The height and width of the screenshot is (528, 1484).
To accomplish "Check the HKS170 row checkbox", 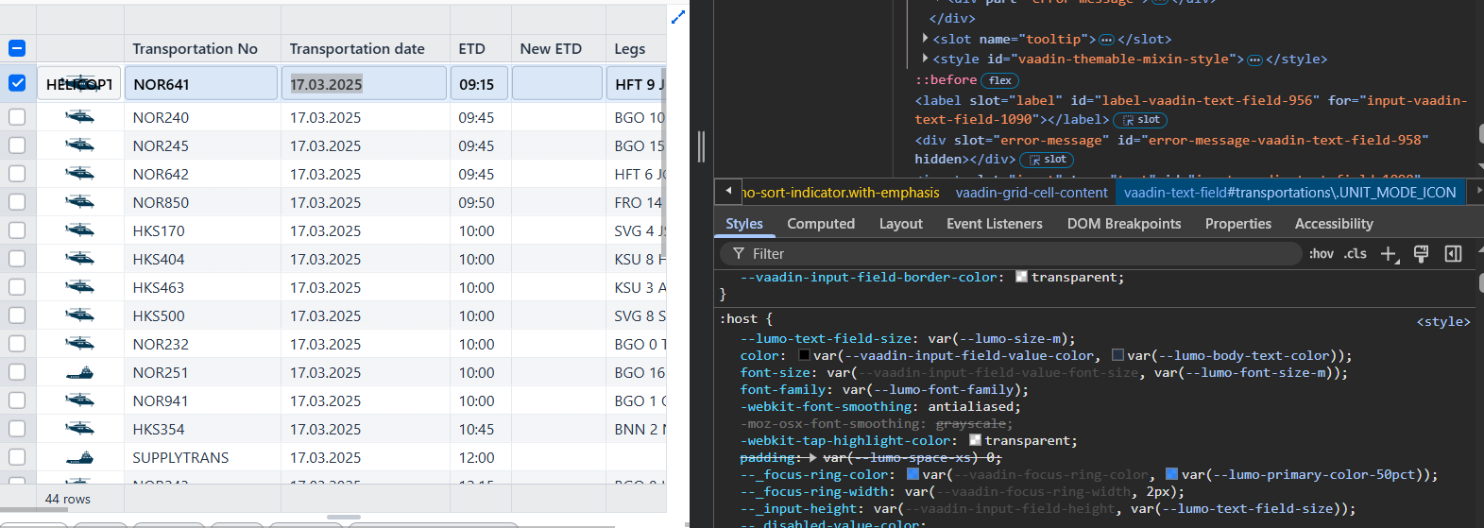I will tap(17, 230).
